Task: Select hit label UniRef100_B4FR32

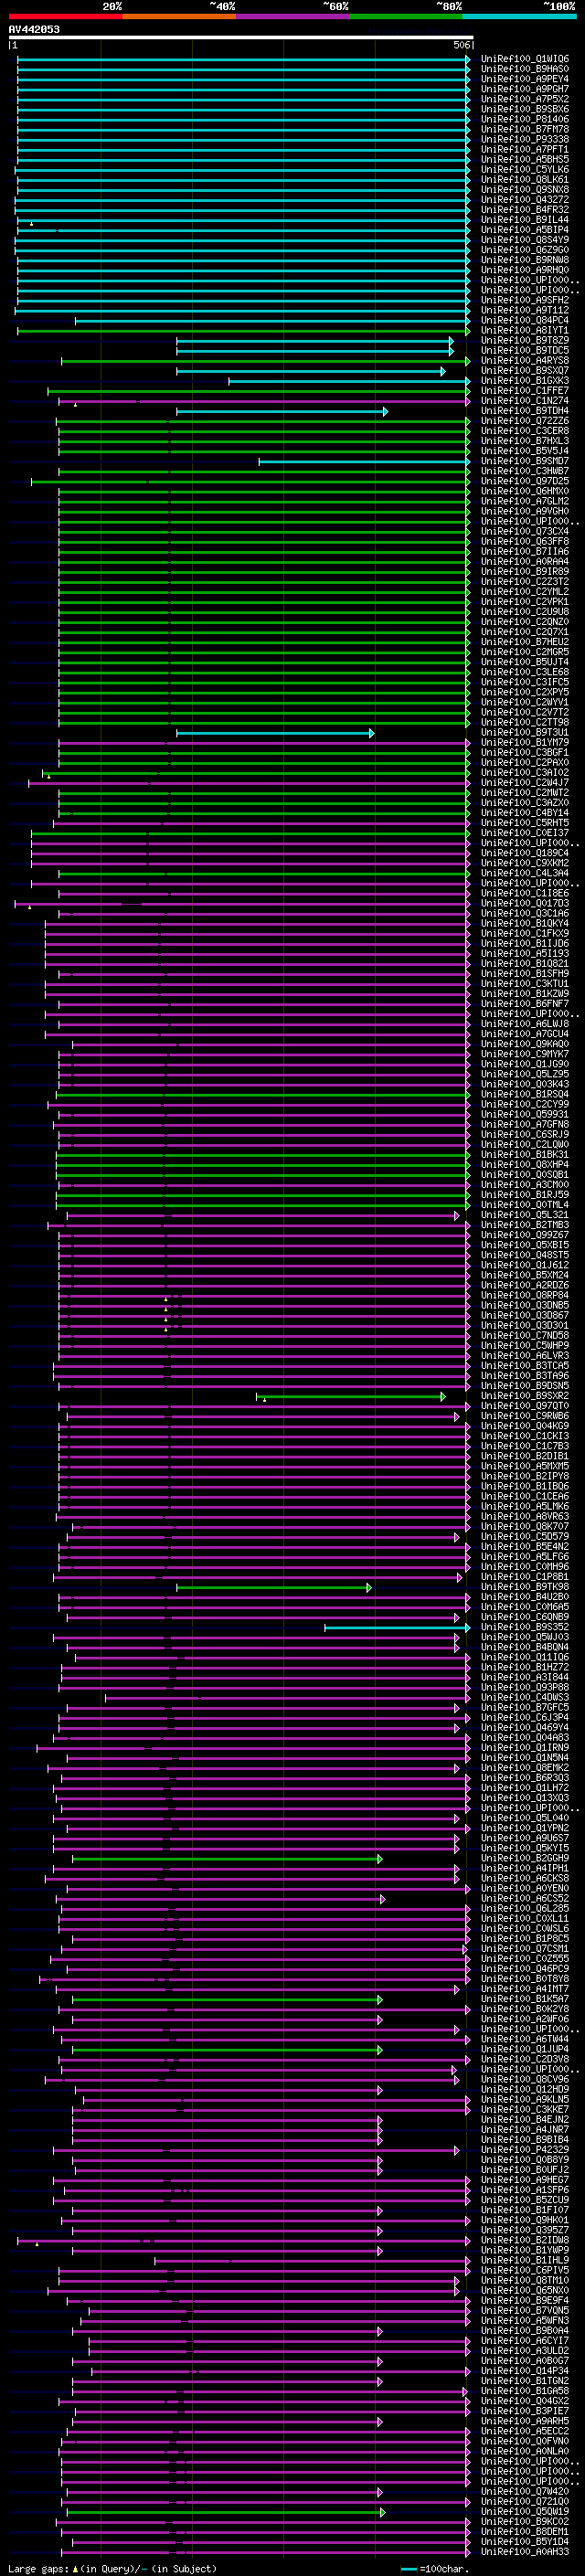Action: click(x=524, y=209)
